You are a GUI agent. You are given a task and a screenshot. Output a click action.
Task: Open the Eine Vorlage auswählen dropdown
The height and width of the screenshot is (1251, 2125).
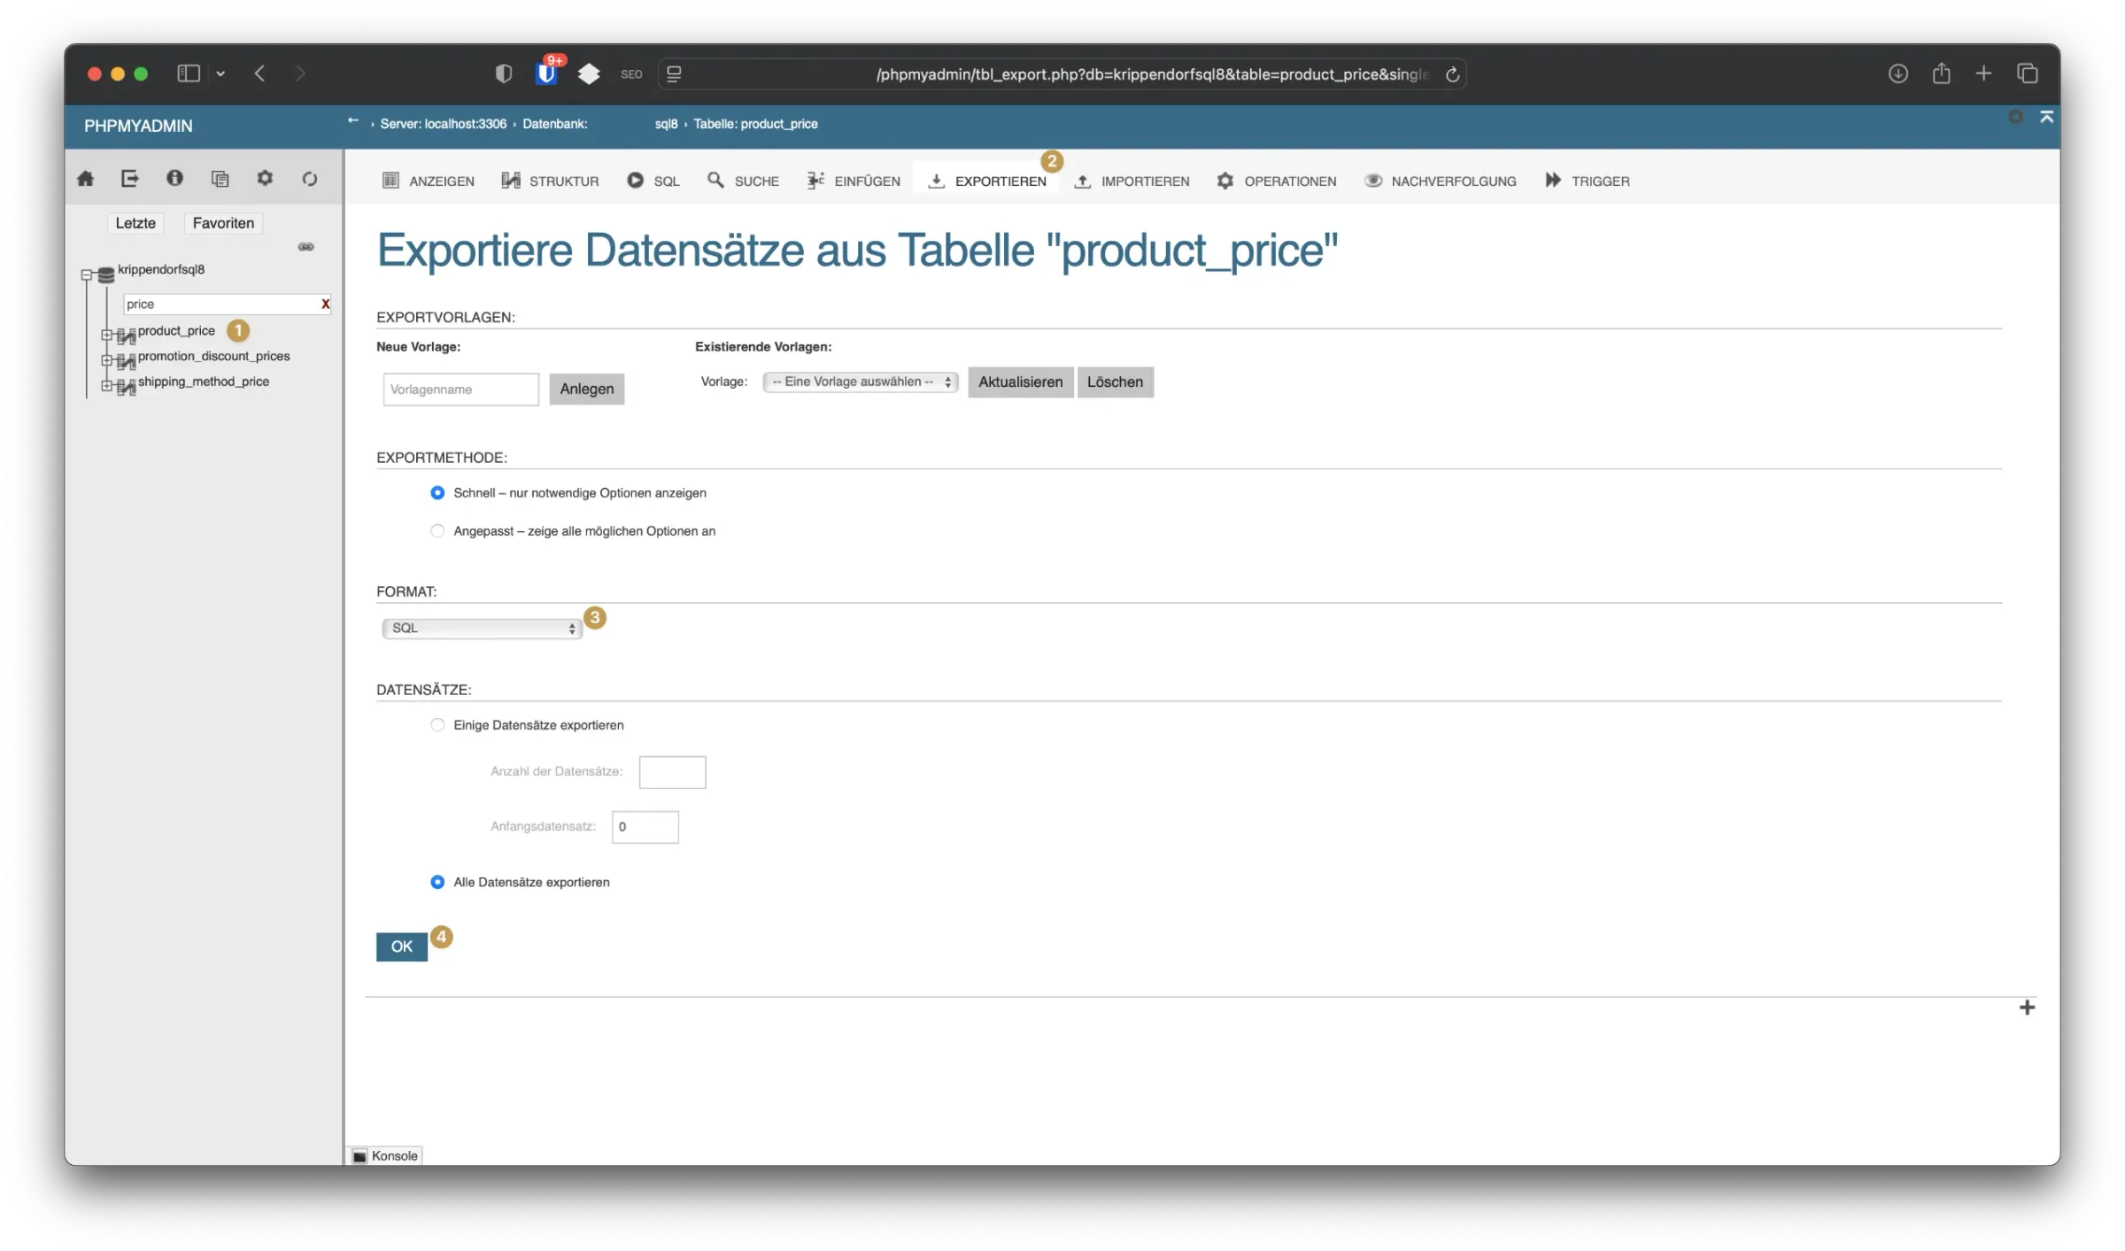click(860, 382)
